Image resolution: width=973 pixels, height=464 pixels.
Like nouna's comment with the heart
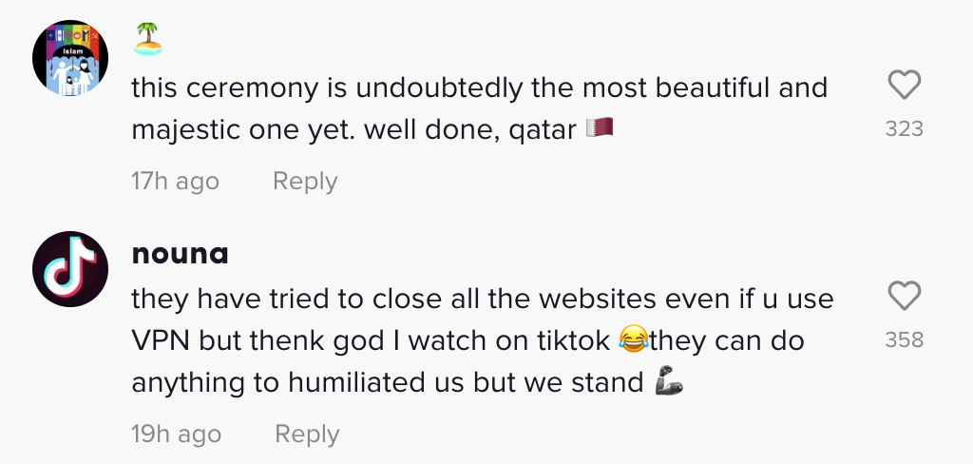(x=904, y=297)
